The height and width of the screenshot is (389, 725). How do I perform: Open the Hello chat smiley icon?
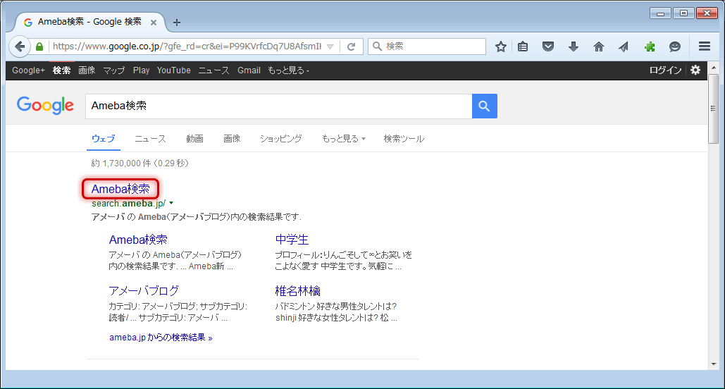675,47
